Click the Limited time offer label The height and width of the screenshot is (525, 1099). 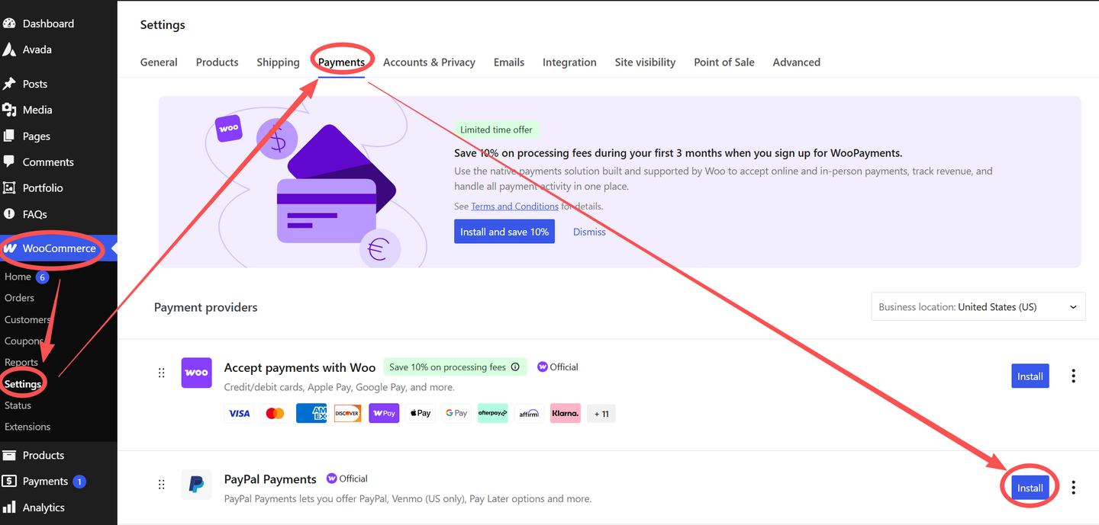tap(496, 130)
